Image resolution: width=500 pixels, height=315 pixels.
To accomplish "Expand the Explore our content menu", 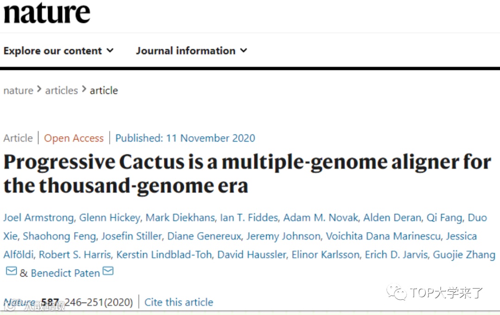I will pyautogui.click(x=58, y=51).
